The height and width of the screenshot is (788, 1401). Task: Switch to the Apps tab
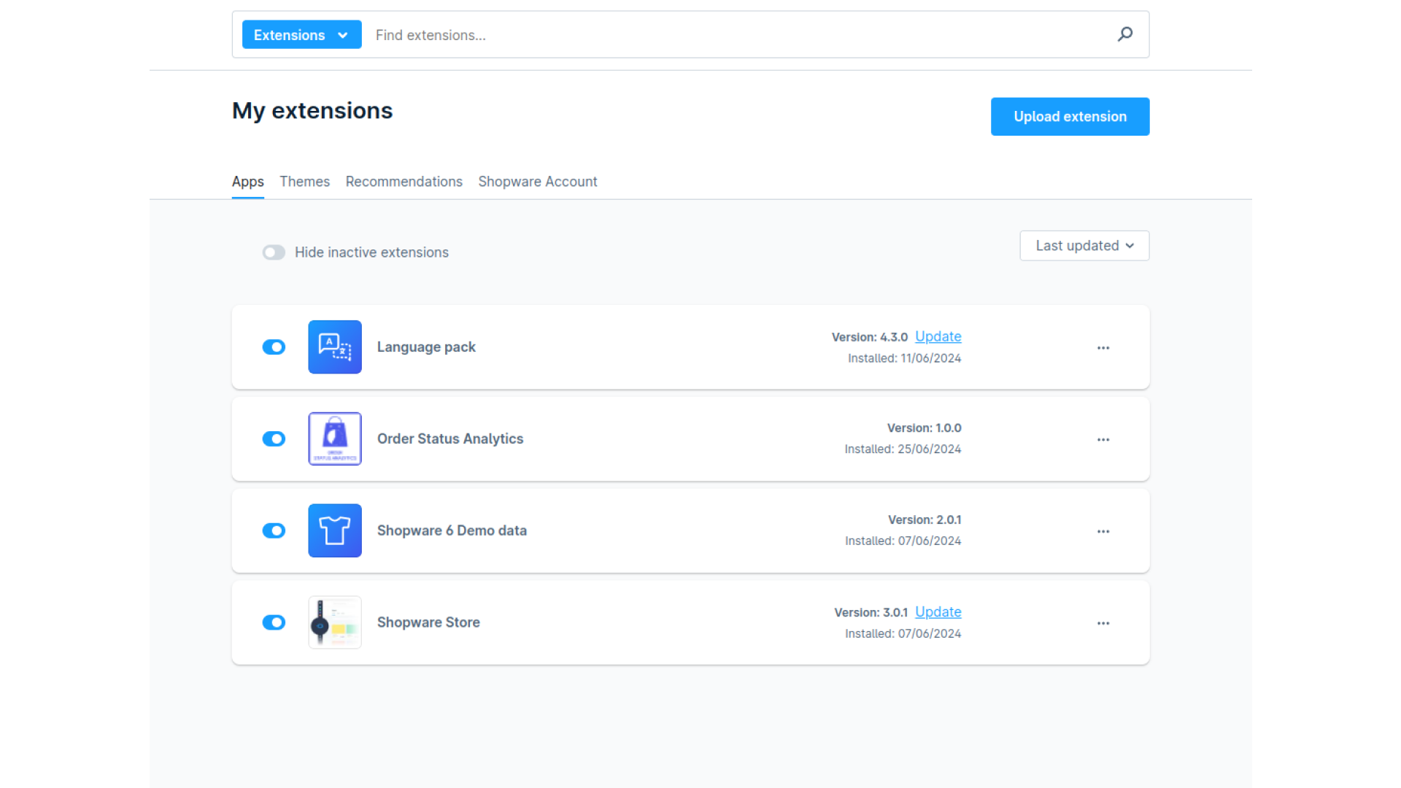tap(247, 182)
